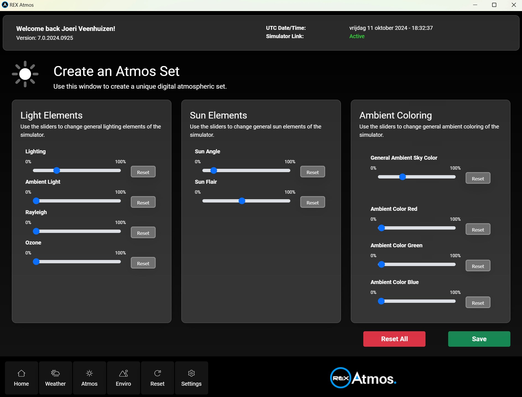Click the General Ambient Sky Color slider thumb
Viewport: 522px width, 397px height.
403,177
